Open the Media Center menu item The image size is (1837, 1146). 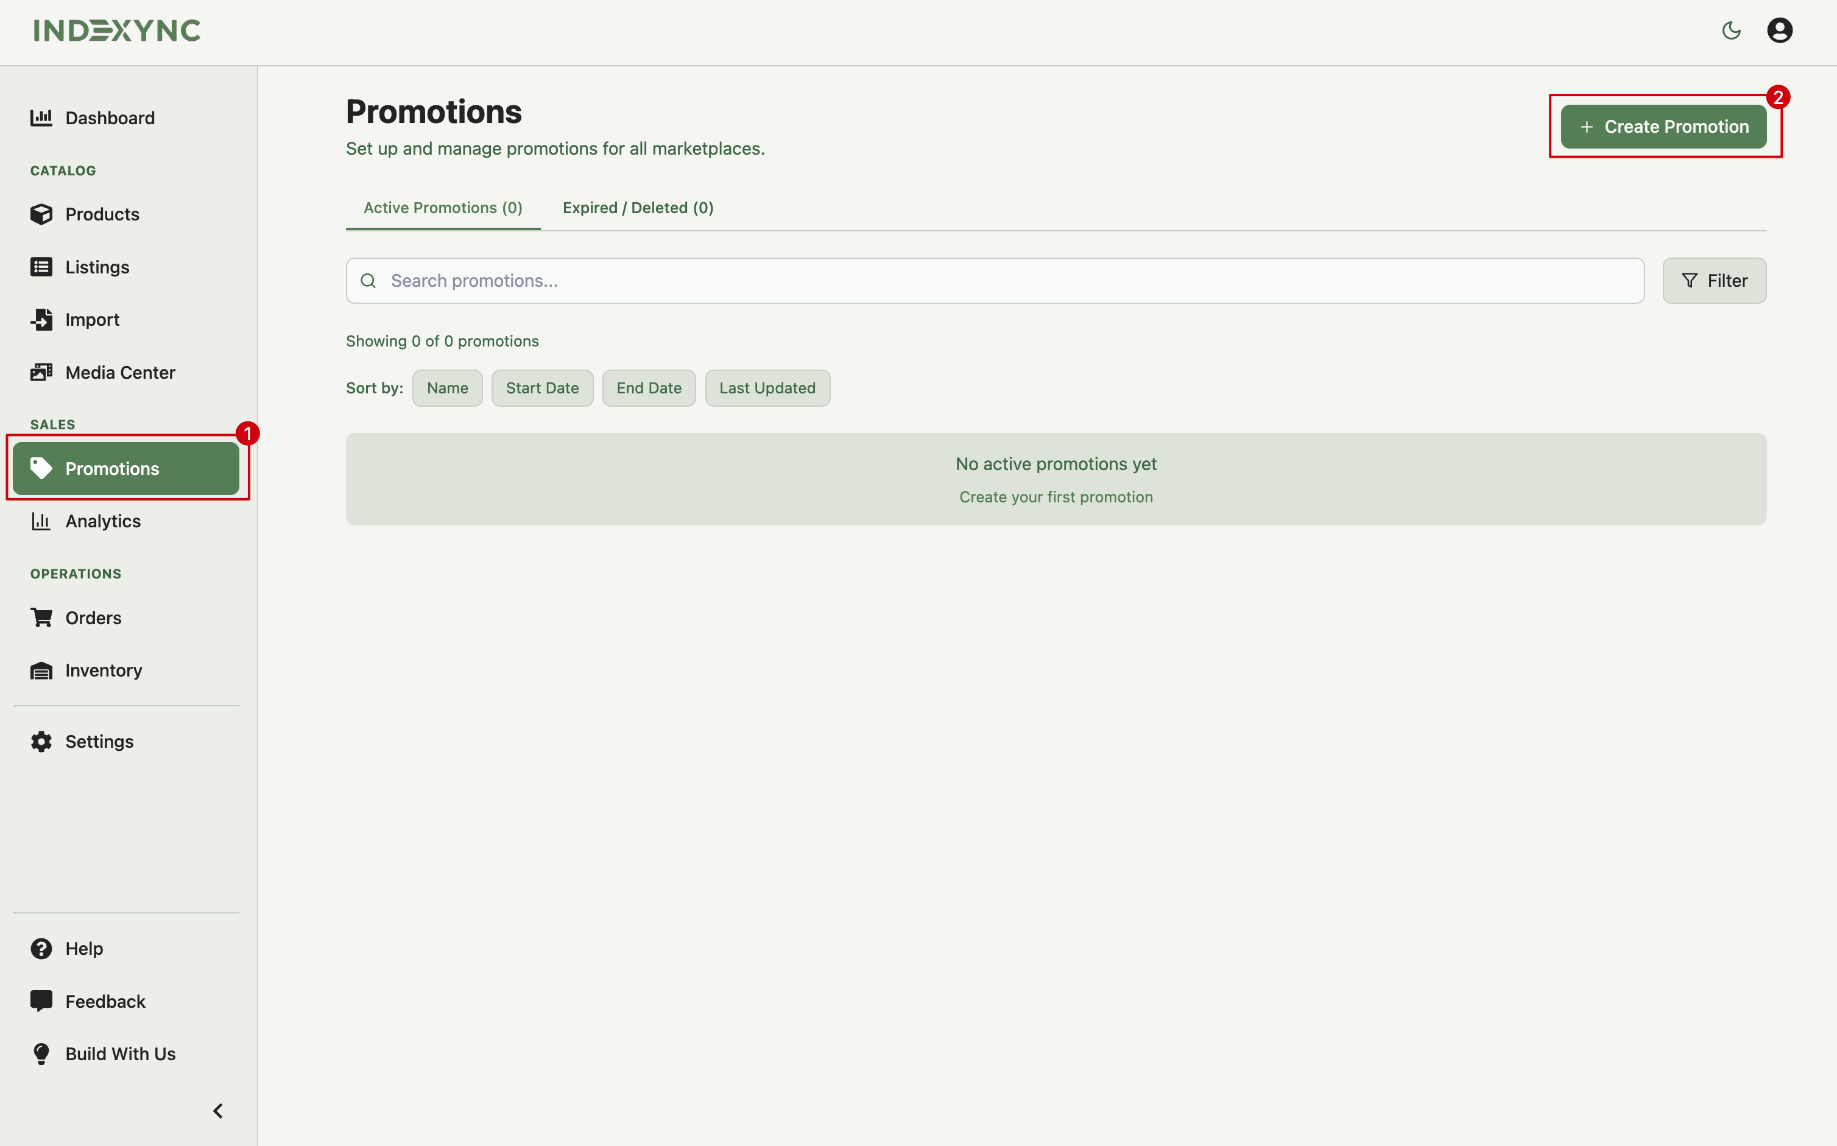(x=126, y=372)
